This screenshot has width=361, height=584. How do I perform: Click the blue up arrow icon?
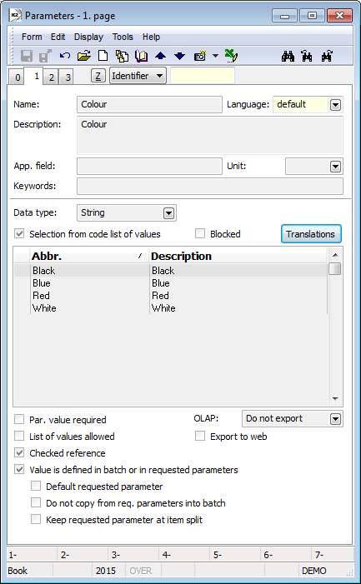point(161,57)
